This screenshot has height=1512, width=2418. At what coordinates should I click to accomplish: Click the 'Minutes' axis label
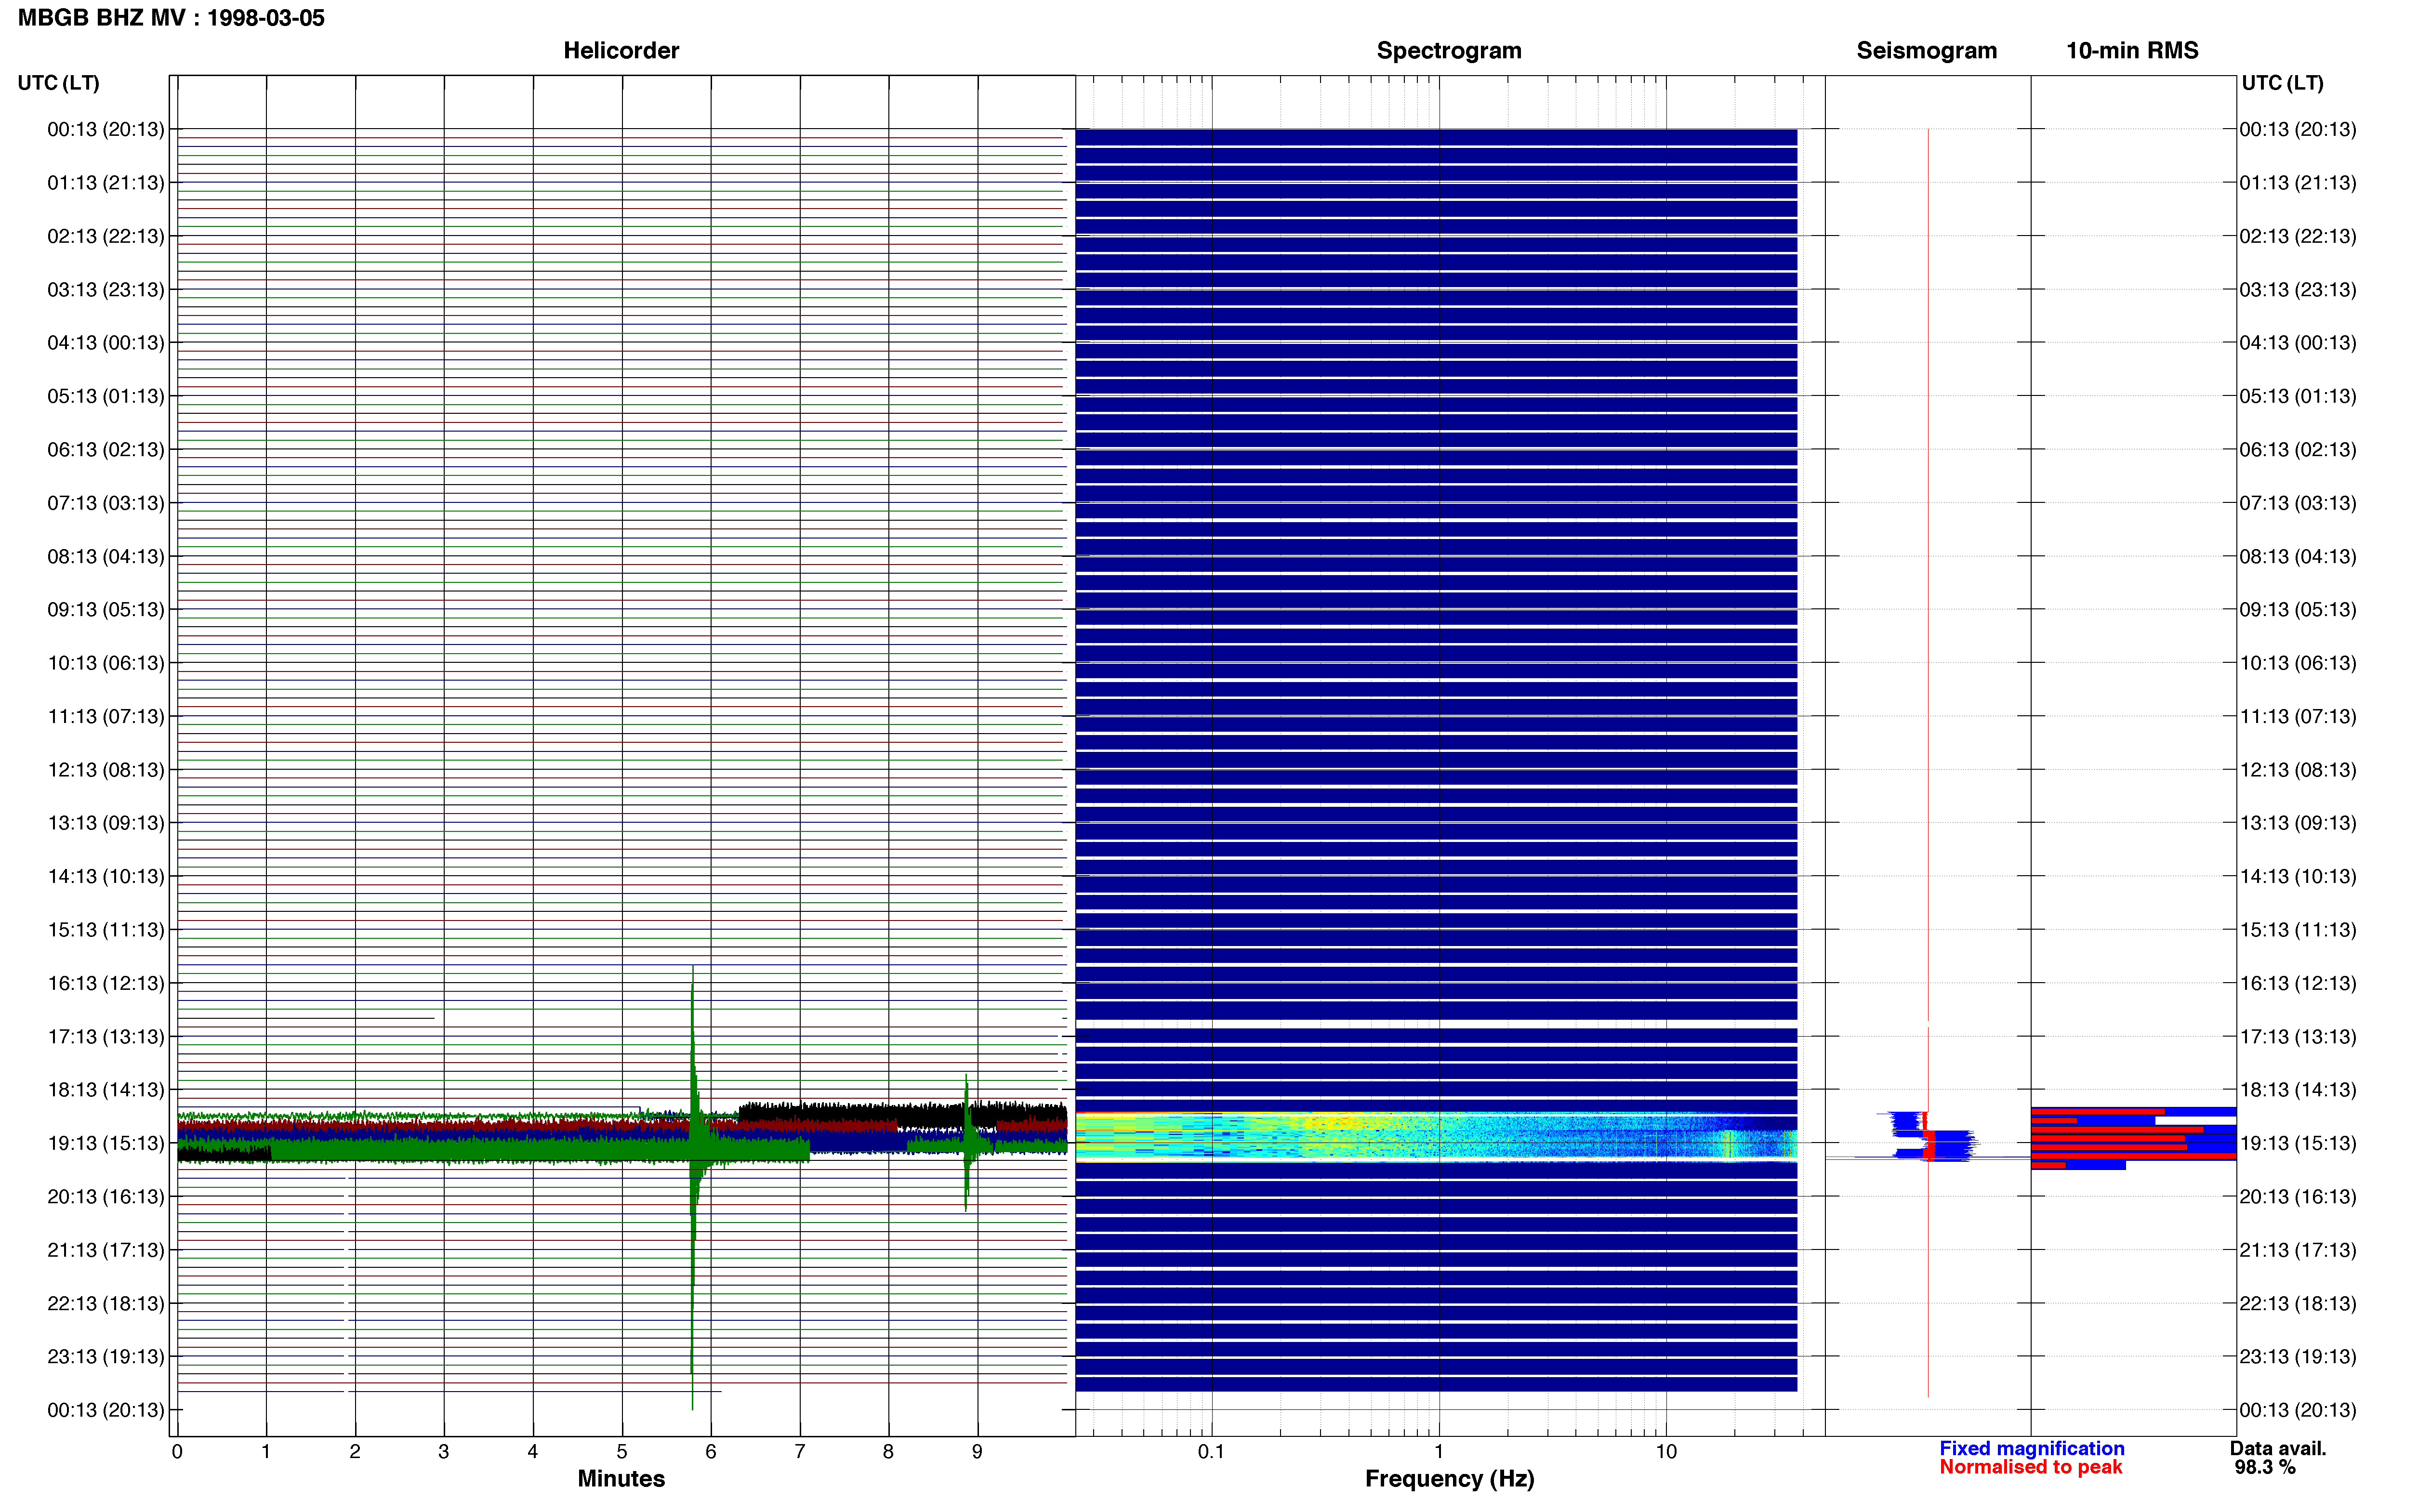pos(621,1478)
